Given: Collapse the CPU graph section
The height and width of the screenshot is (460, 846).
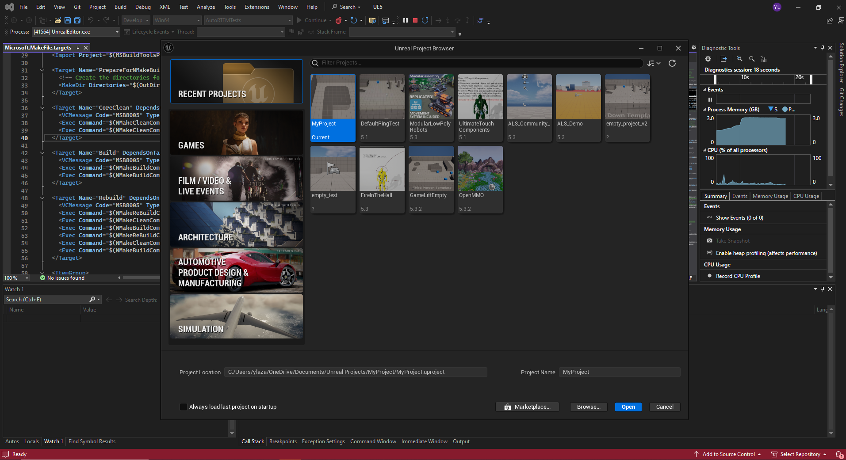Looking at the screenshot, I should pyautogui.click(x=705, y=150).
